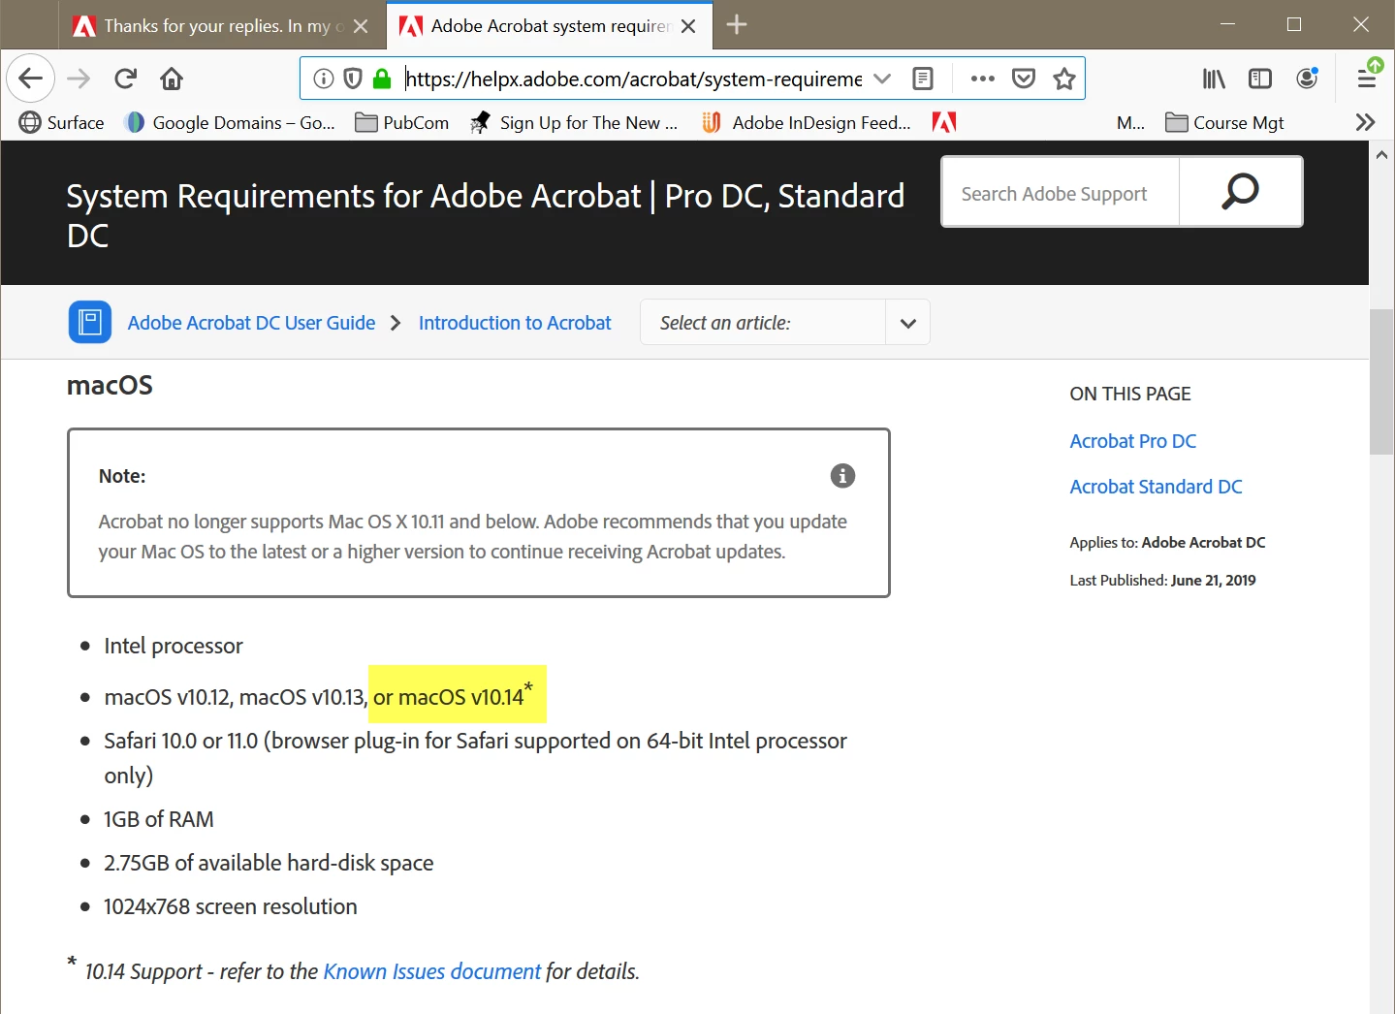The image size is (1395, 1014).
Task: Open Introduction to Acrobat link
Action: tap(515, 323)
